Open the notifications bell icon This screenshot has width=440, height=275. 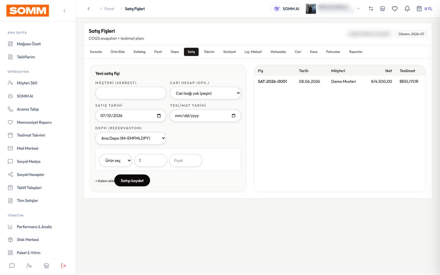407,9
